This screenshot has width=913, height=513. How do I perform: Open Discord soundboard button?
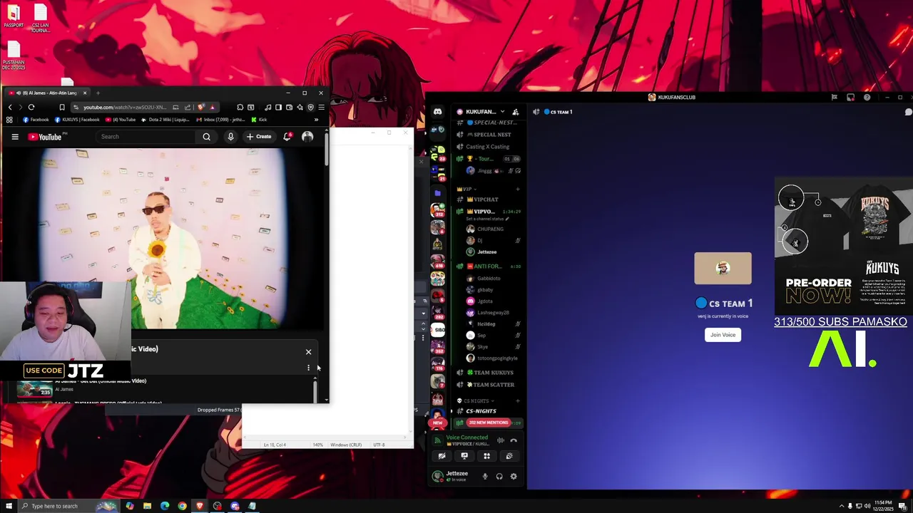(x=509, y=456)
